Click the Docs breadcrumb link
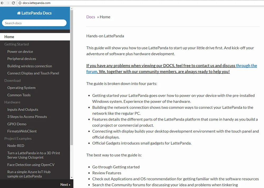Viewport: 264px width, 188px height. [x=91, y=17]
